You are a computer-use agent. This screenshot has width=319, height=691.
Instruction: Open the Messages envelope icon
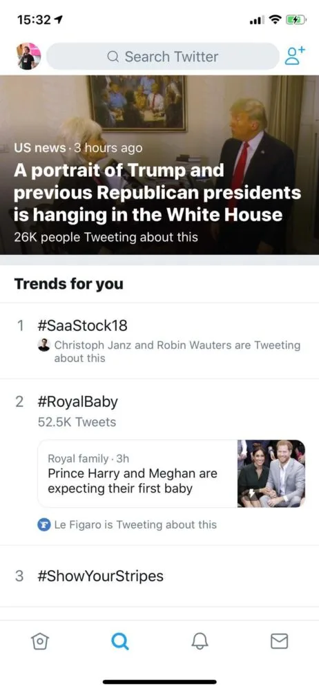pyautogui.click(x=279, y=641)
